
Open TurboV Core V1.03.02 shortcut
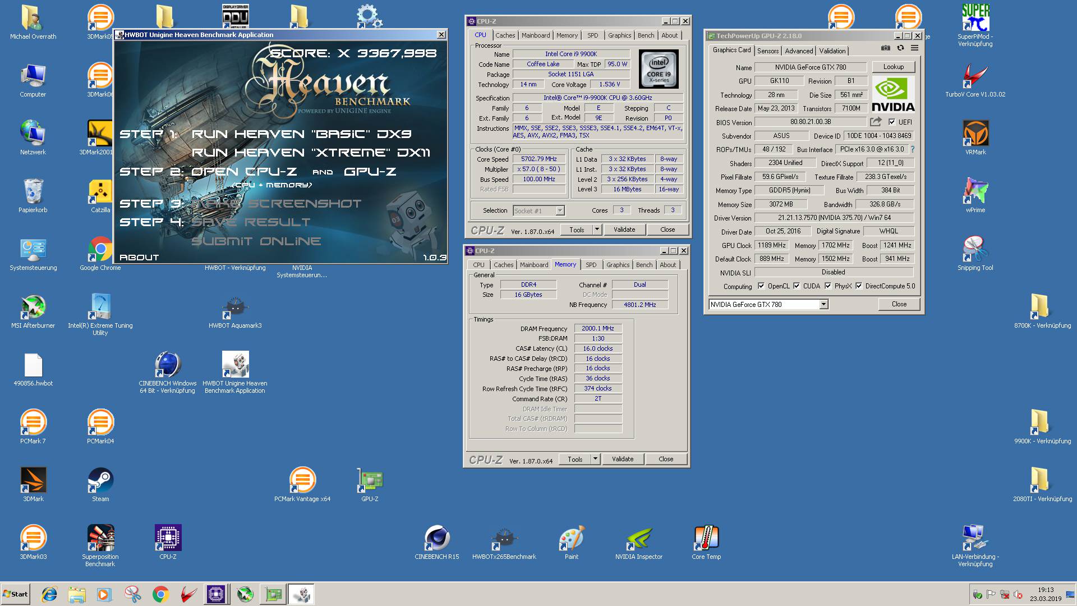(975, 80)
